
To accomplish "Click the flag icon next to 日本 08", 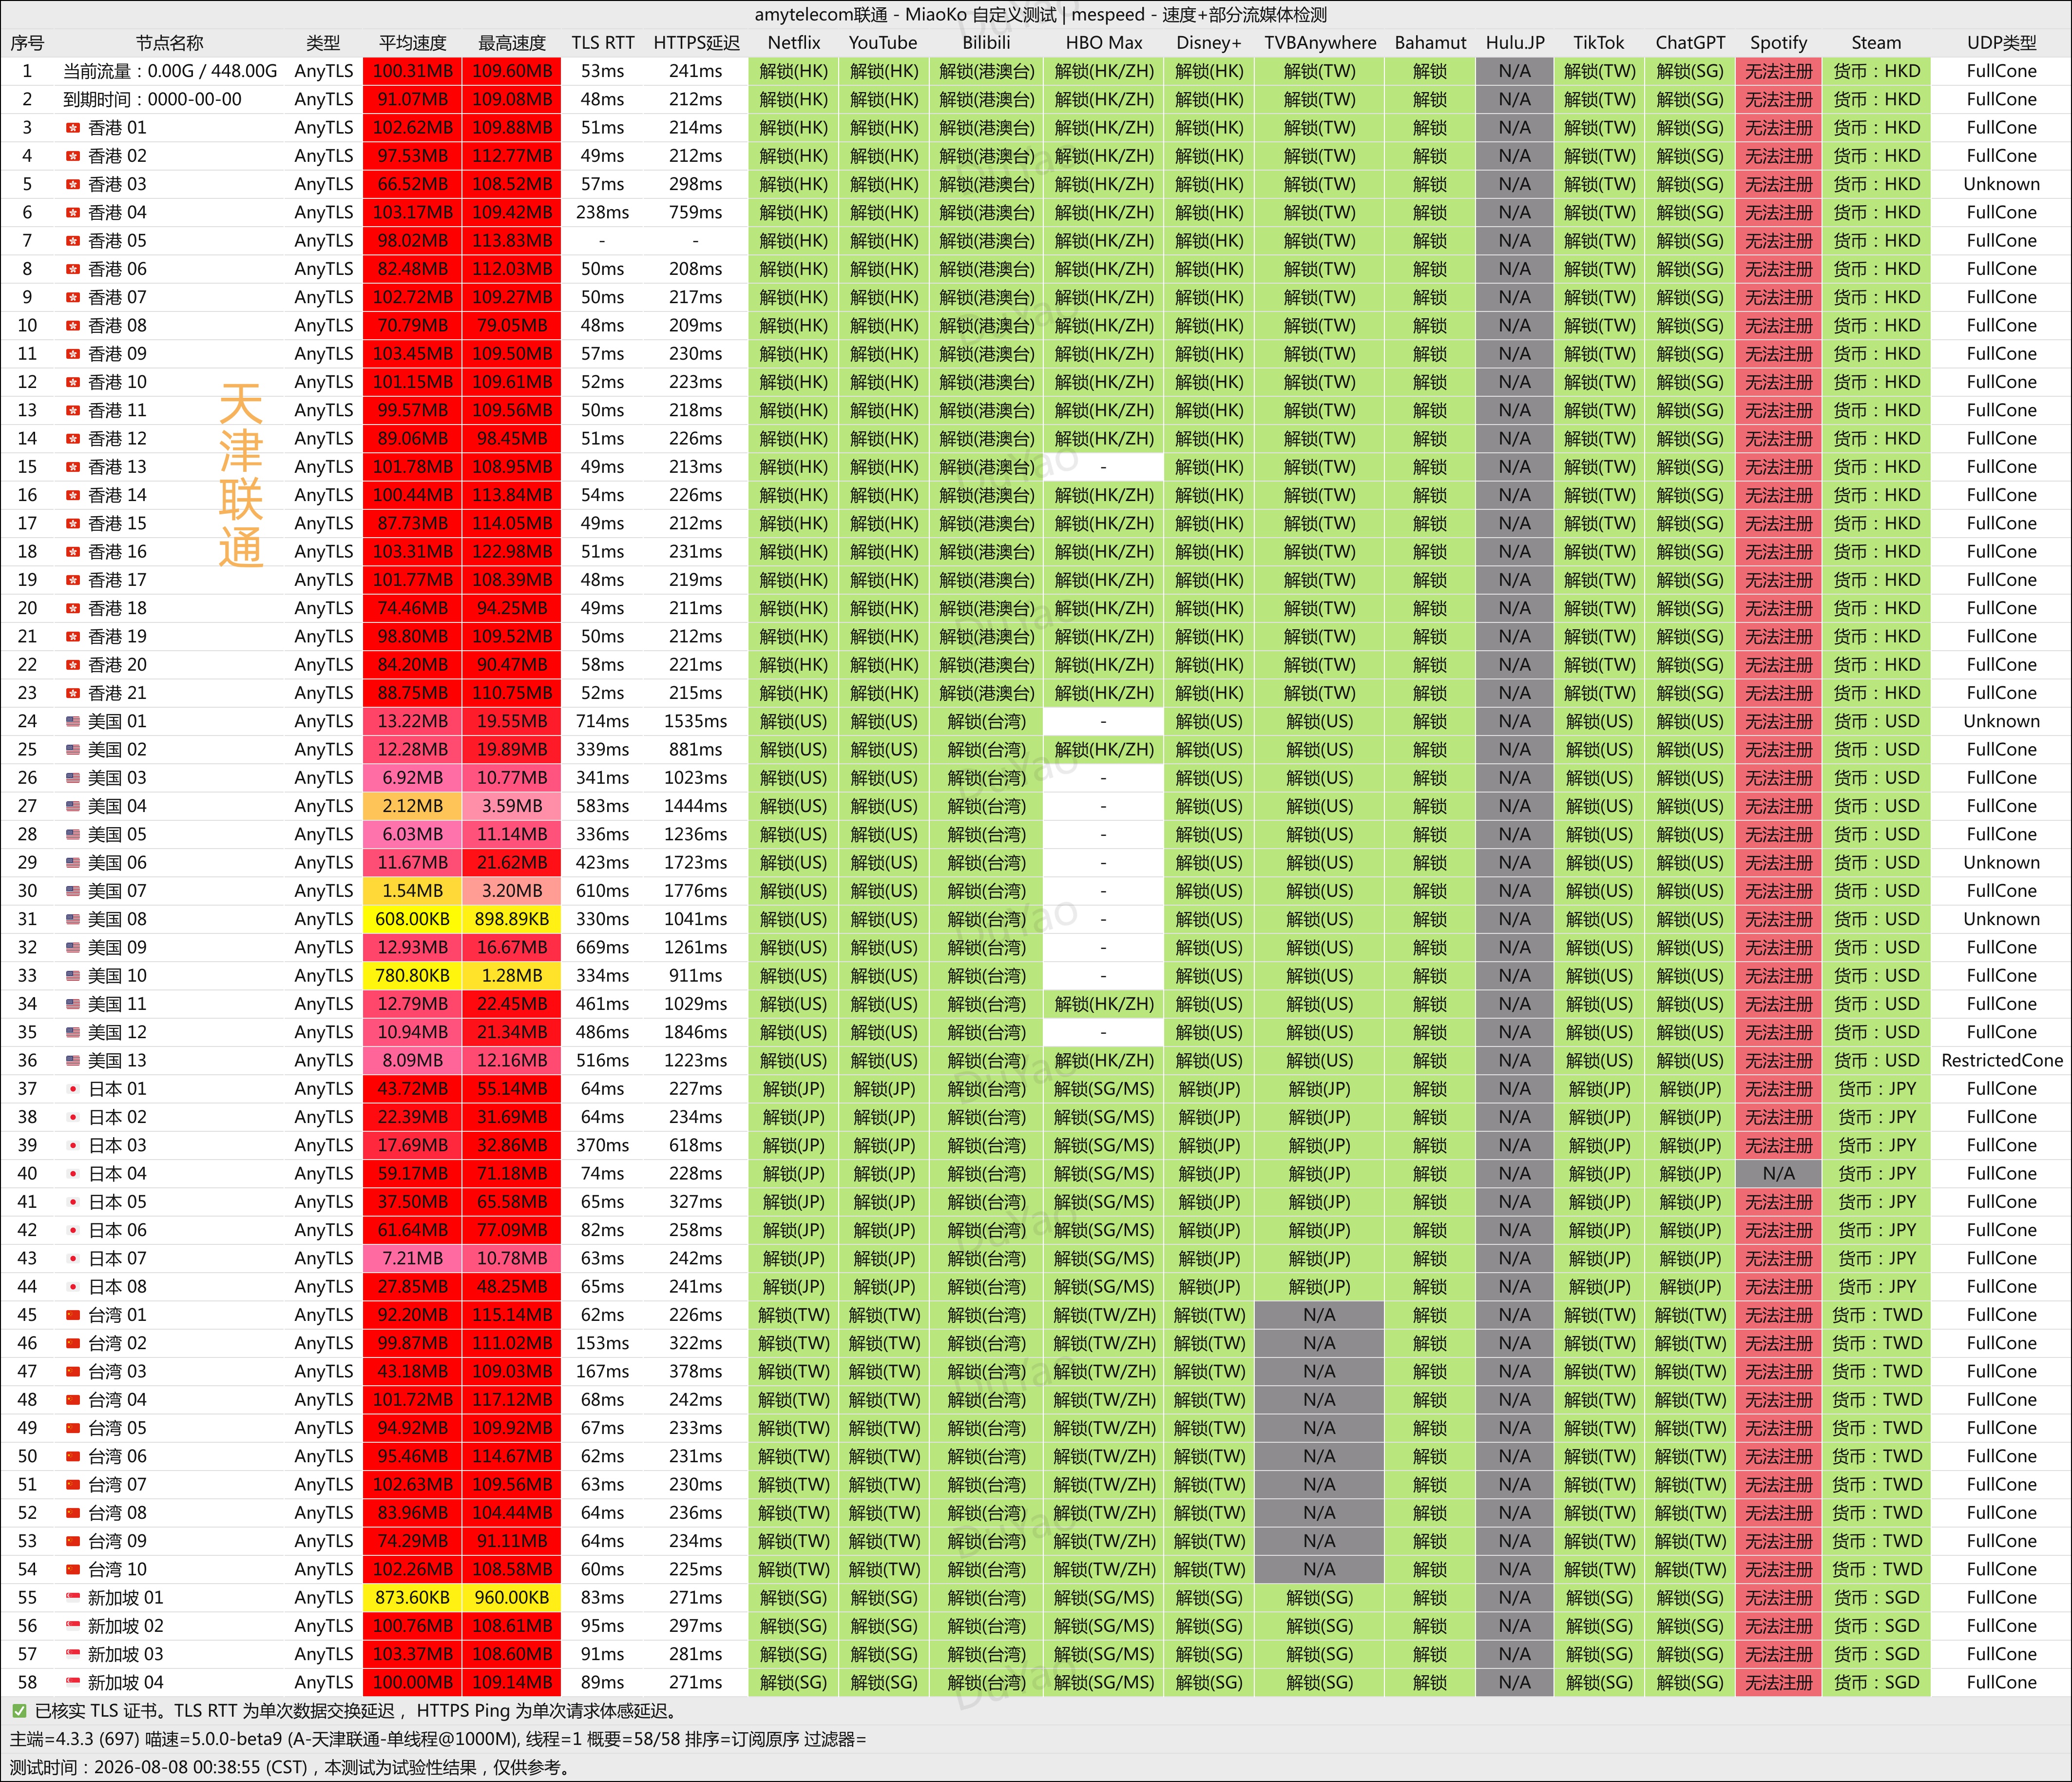I will [72, 1287].
